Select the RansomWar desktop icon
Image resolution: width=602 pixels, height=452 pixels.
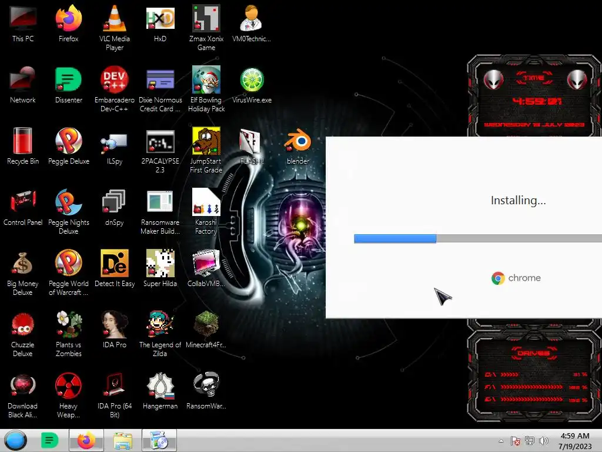coord(206,391)
